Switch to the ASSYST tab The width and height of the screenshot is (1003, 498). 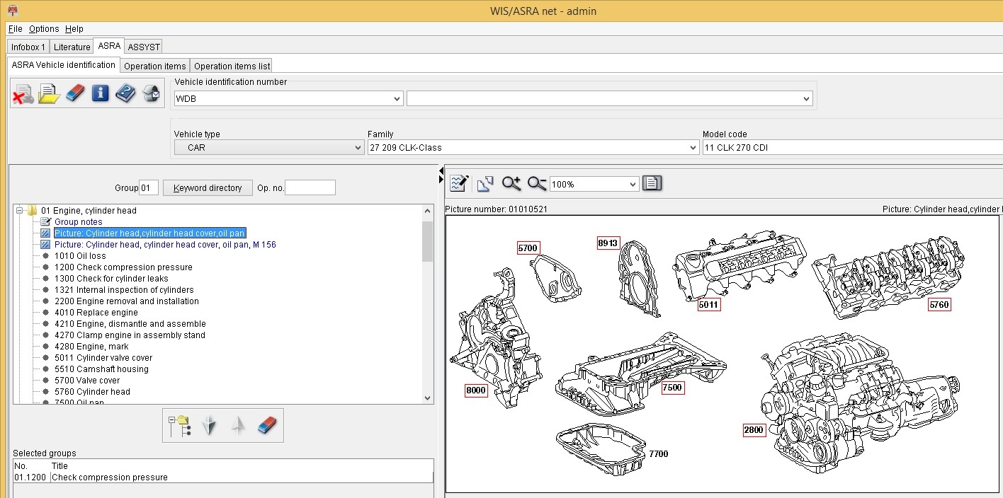[144, 47]
